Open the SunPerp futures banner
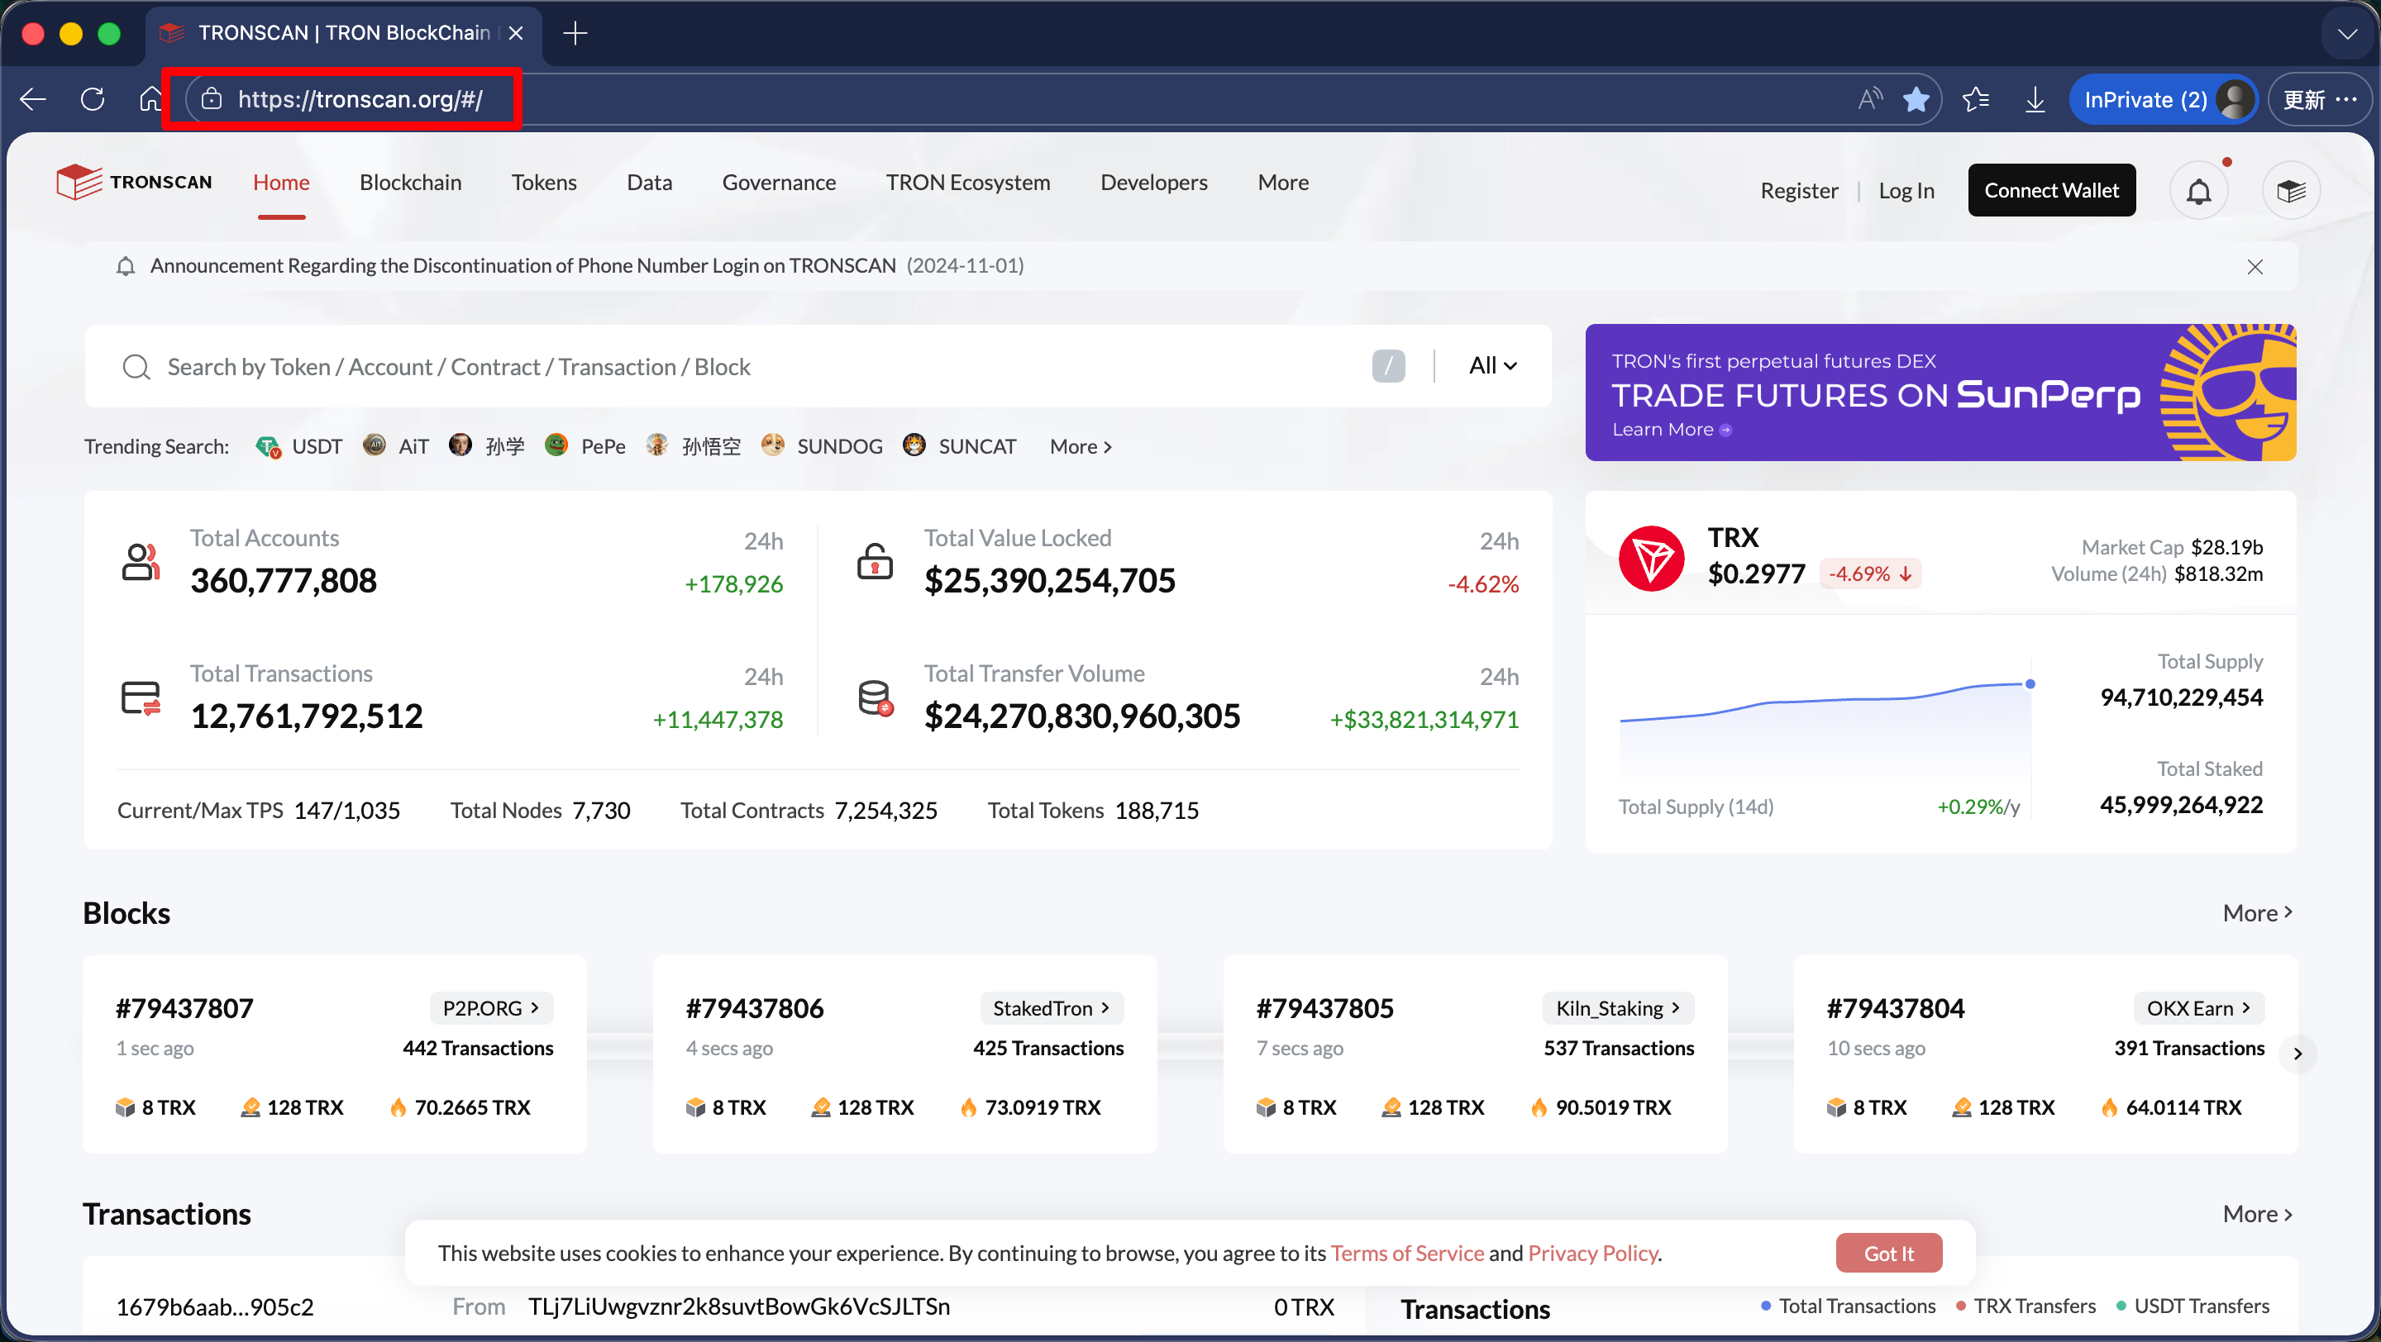Screen dimensions: 2381x1342 click(1941, 393)
